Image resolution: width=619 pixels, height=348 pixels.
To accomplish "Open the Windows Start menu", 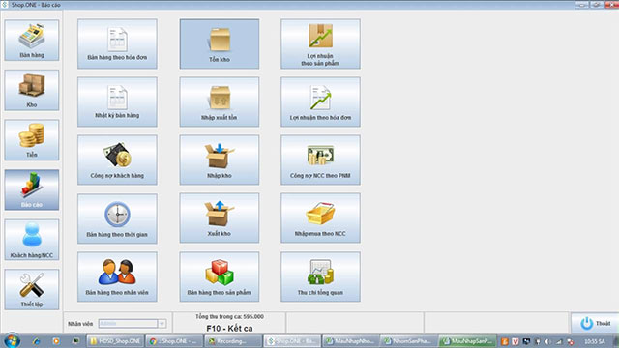I will pos(12,341).
